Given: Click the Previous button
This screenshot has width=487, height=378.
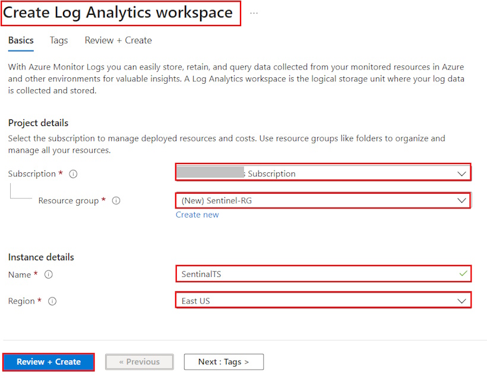Looking at the screenshot, I should (x=140, y=362).
